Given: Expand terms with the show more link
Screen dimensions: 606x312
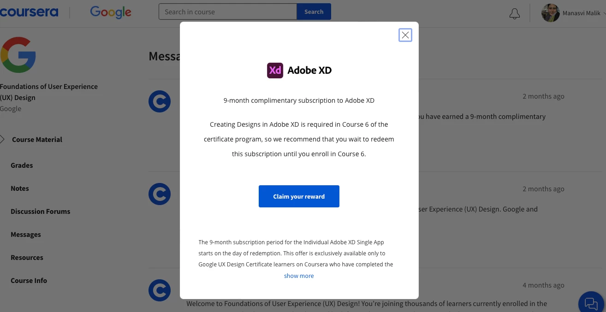Looking at the screenshot, I should (x=299, y=276).
